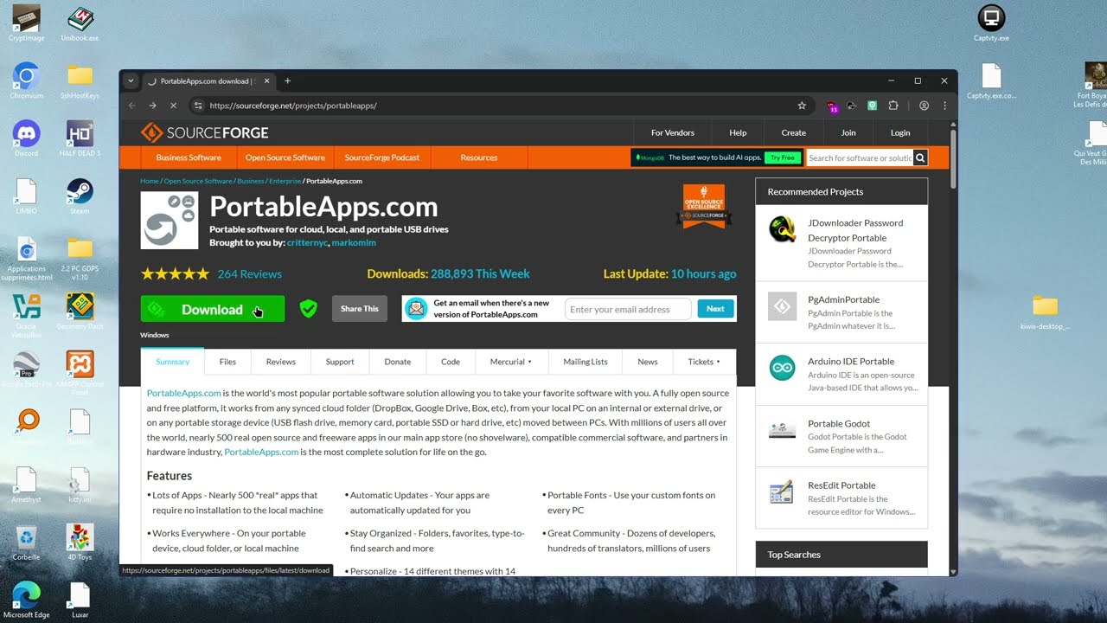
Task: Click the Join link
Action: coord(848,132)
